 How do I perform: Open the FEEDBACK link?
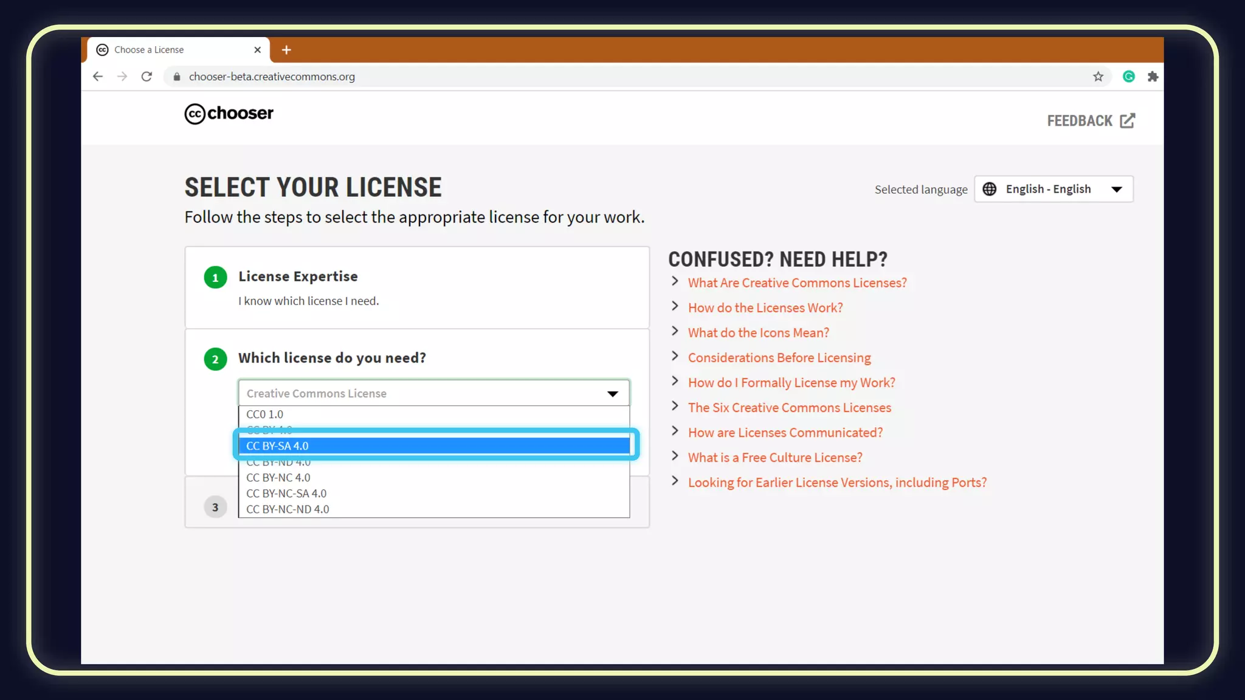coord(1091,121)
